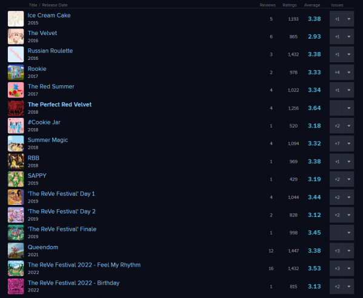Click the Summer Magic cover thumbnail

pos(16,144)
